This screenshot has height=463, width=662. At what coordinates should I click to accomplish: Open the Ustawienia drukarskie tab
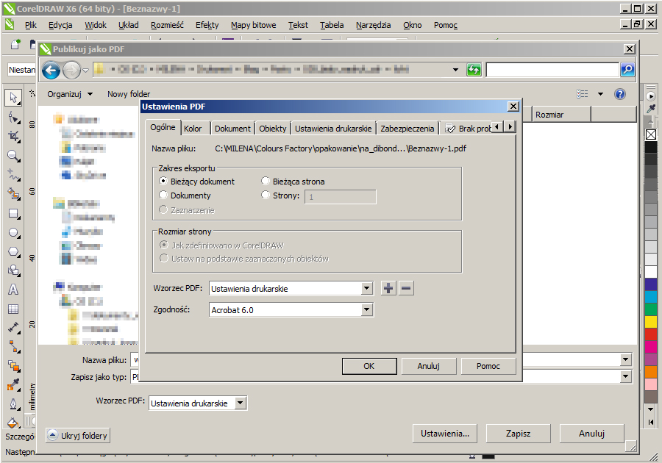point(333,129)
